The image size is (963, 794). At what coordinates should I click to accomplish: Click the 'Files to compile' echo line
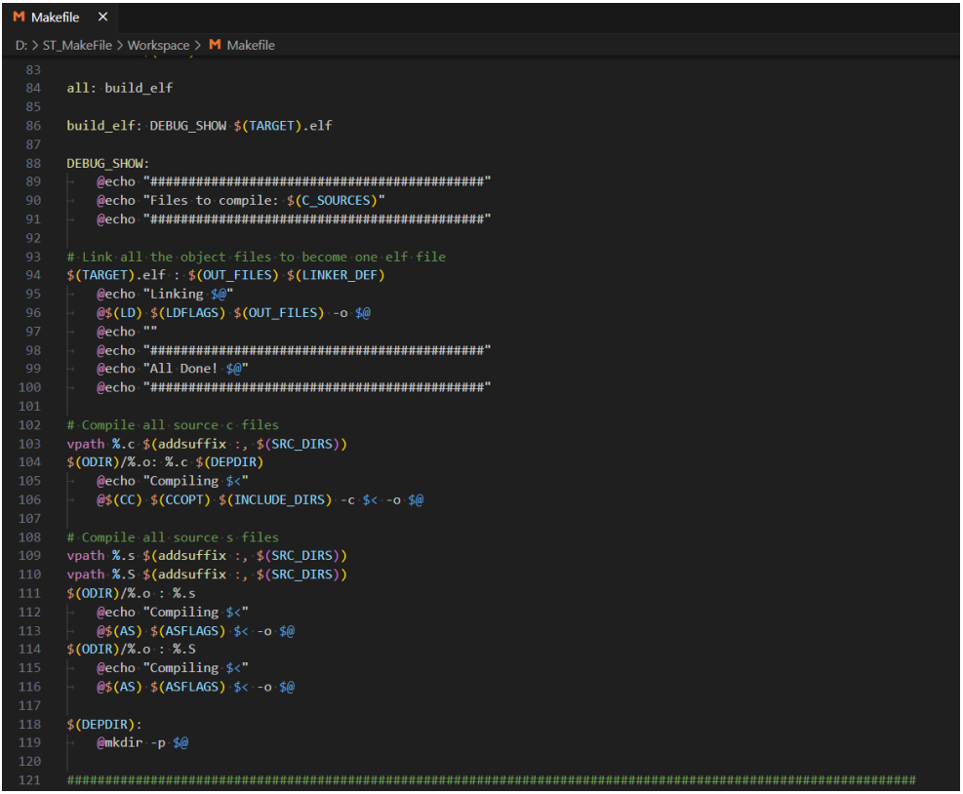(x=240, y=201)
